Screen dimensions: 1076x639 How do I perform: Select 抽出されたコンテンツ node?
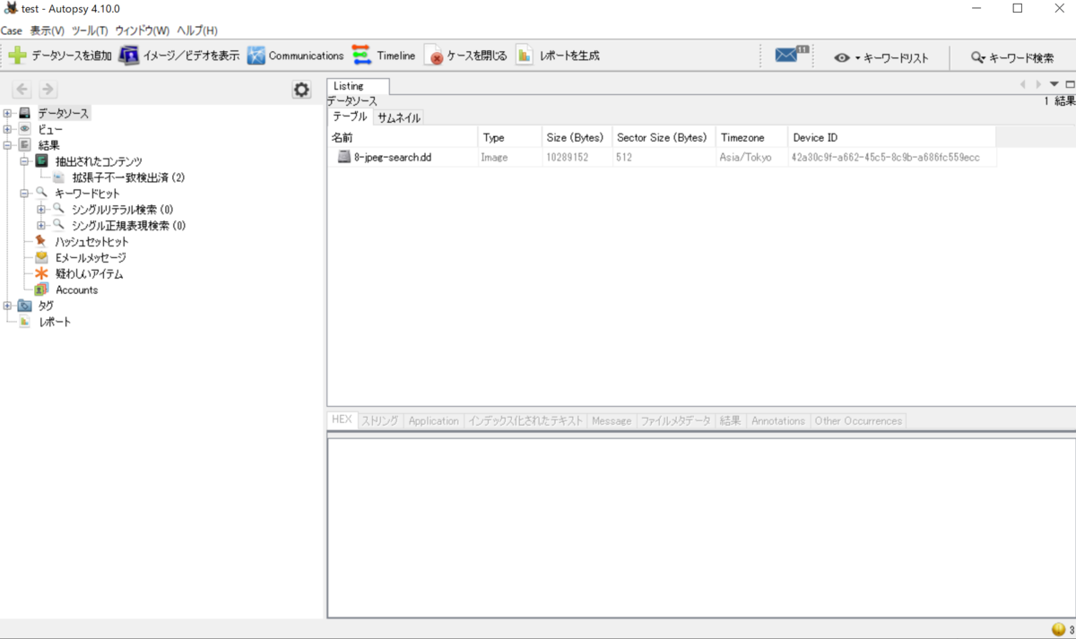click(x=99, y=161)
